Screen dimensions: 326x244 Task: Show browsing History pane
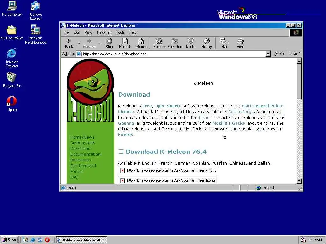coord(206,43)
